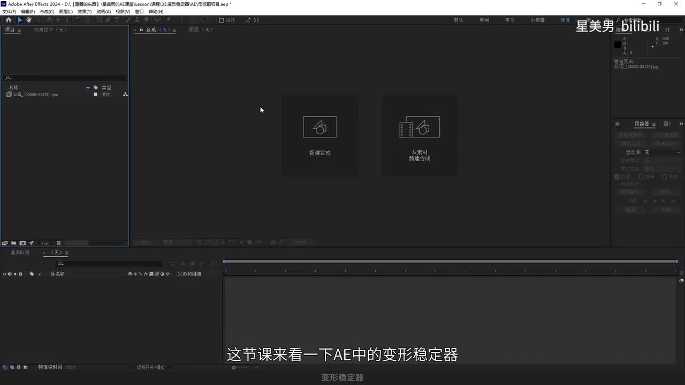Select the Type (T) tool

[117, 20]
